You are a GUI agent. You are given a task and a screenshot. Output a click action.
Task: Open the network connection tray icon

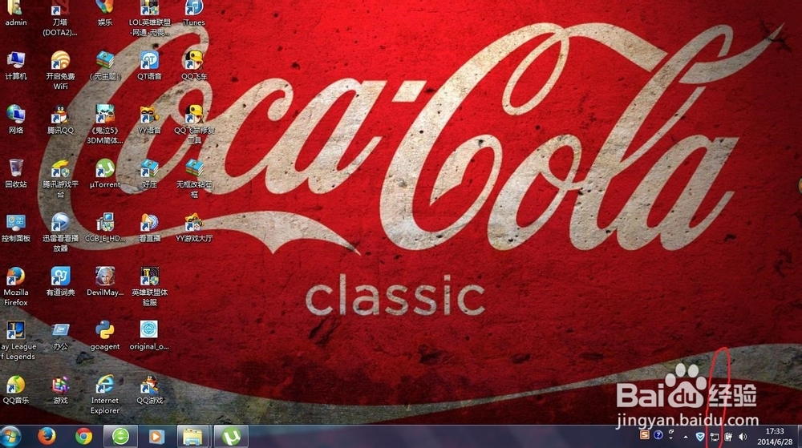tap(714, 437)
